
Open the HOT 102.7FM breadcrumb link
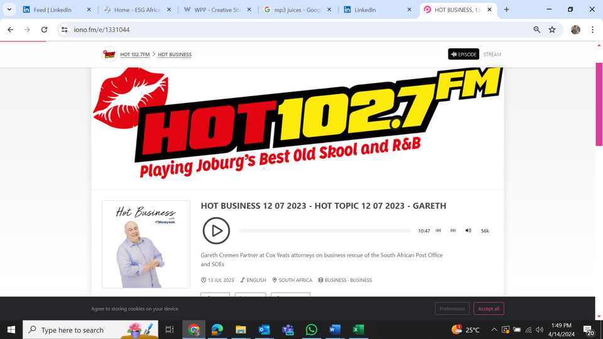point(135,55)
